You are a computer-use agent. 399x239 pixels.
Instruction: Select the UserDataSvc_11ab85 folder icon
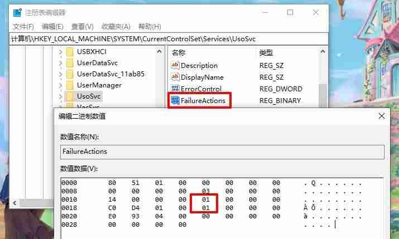pyautogui.click(x=69, y=74)
